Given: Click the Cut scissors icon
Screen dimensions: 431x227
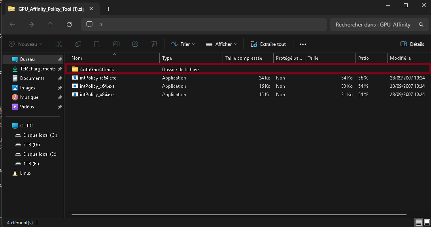Looking at the screenshot, I should 59,44.
